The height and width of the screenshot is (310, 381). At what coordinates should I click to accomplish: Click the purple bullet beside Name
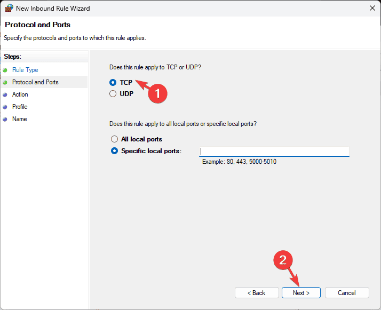[5, 120]
